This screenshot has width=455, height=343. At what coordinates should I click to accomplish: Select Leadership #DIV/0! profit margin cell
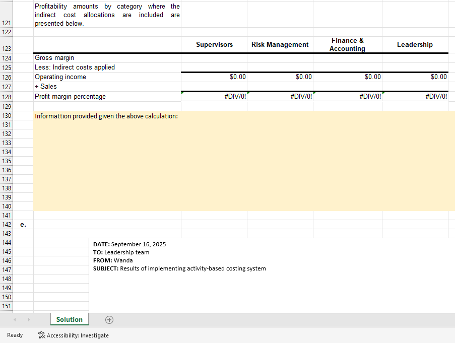[x=415, y=97]
